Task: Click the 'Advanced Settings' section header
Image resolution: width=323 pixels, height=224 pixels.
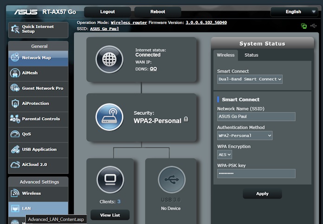Action: point(39,182)
